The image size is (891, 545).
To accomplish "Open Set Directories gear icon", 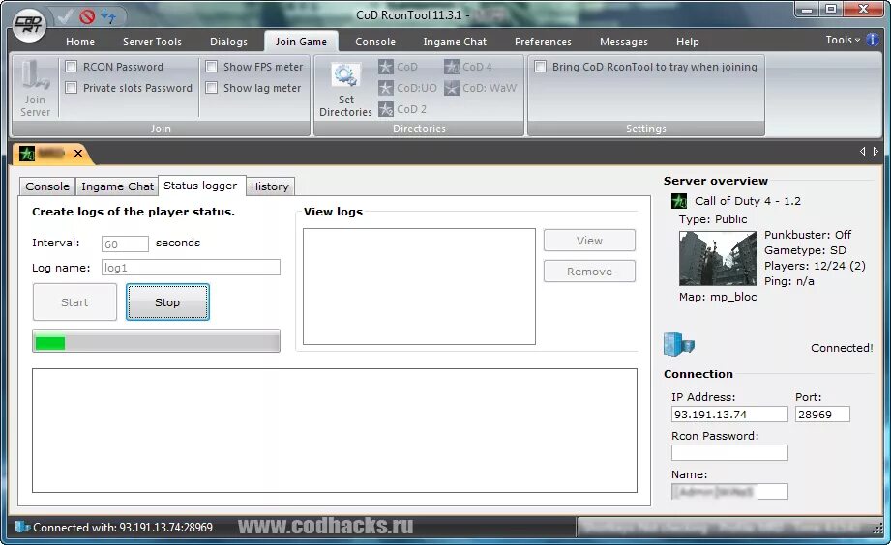I will 346,75.
